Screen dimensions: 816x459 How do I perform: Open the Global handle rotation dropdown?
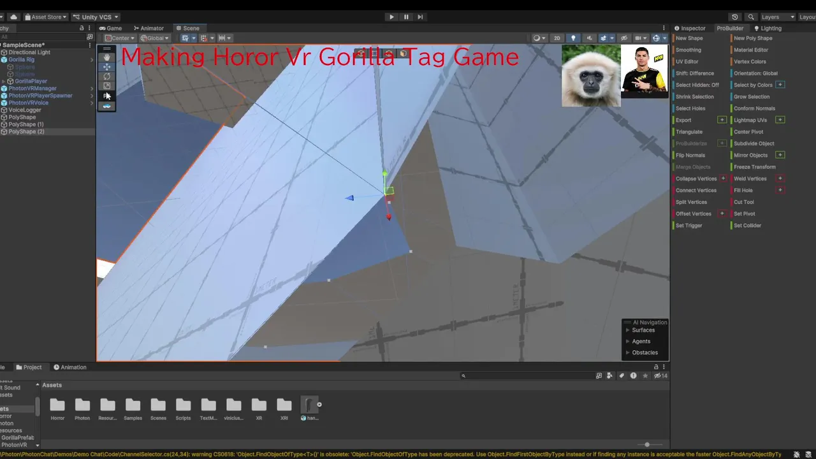pyautogui.click(x=154, y=38)
